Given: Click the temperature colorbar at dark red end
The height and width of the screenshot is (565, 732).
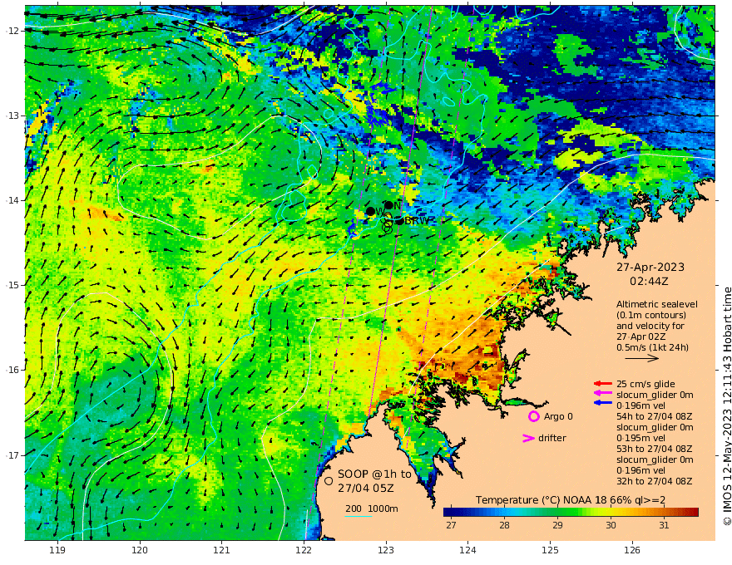Looking at the screenshot, I should (x=693, y=512).
